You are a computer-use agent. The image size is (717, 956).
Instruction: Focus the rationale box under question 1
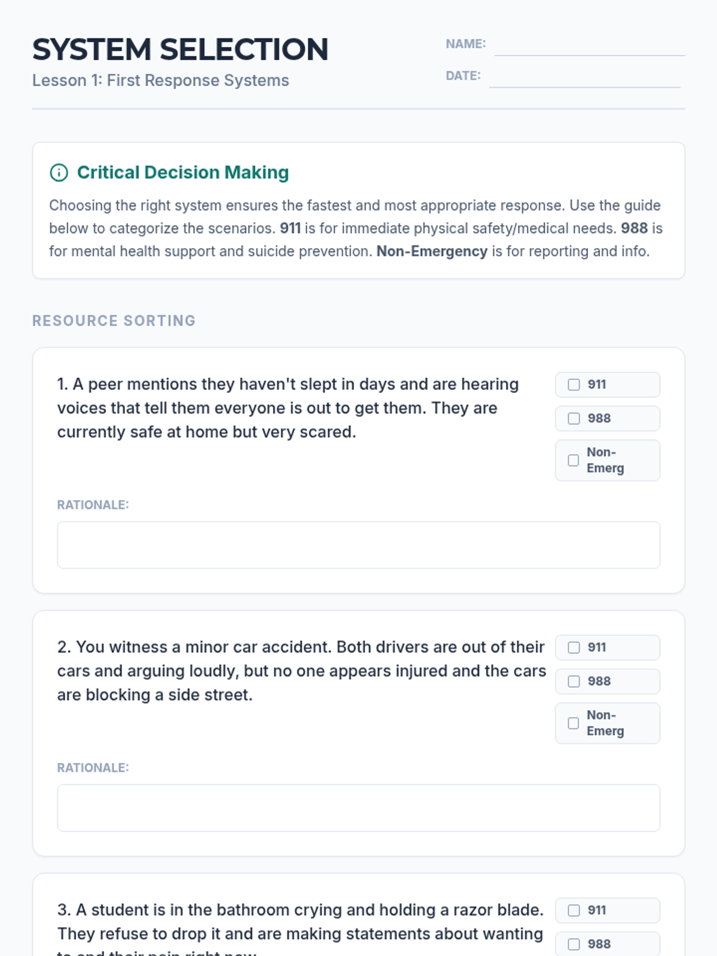click(358, 545)
